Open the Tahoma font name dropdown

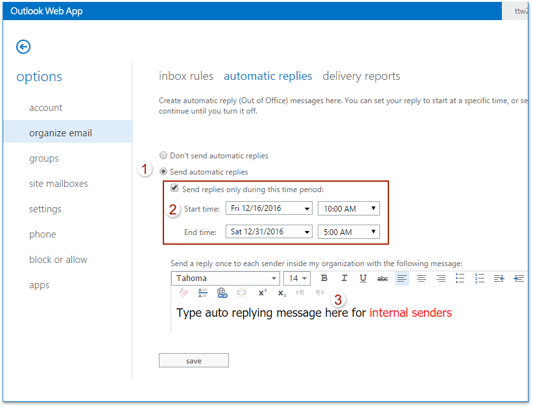point(226,278)
